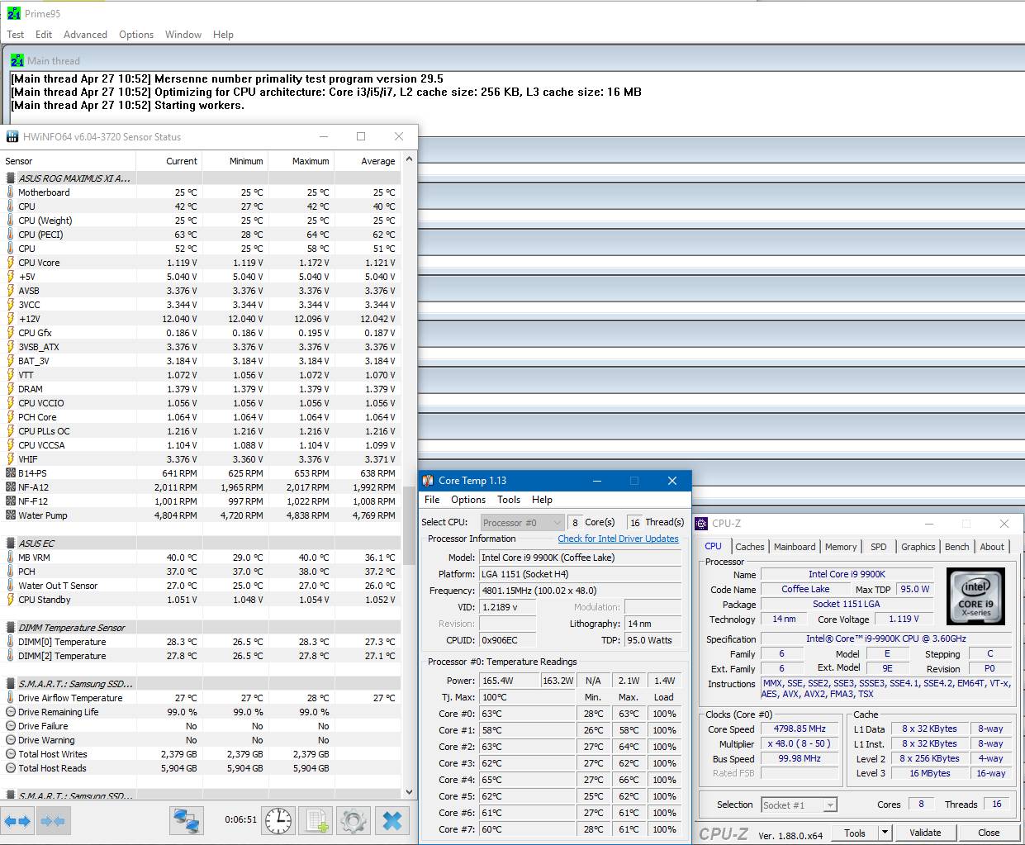Close sensors with the blue X icon
The width and height of the screenshot is (1025, 845).
point(393,821)
